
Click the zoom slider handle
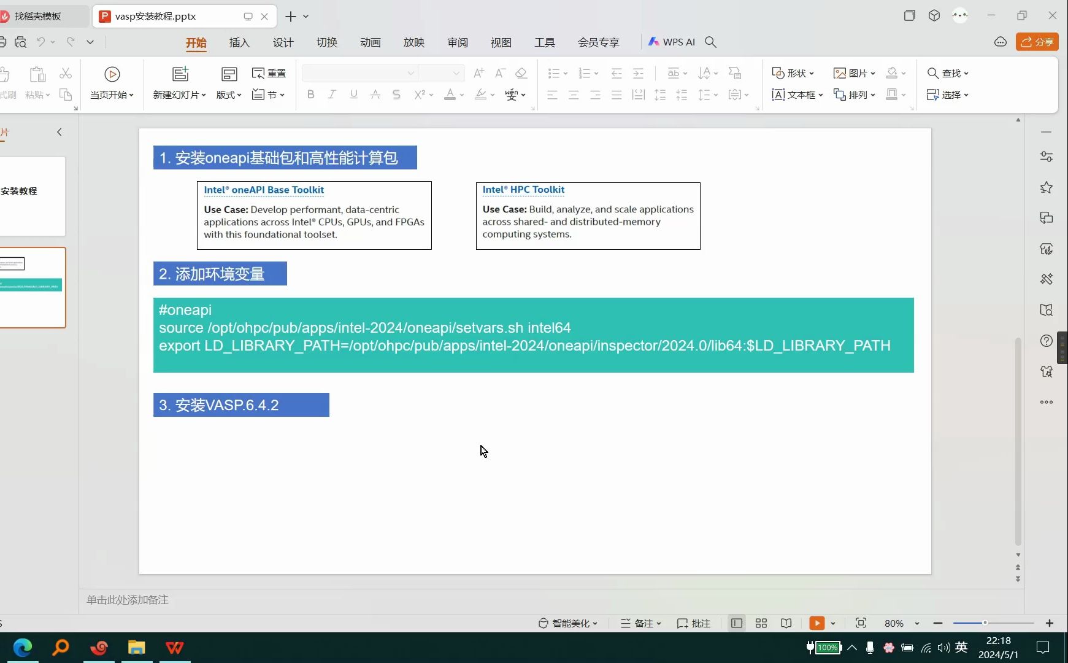click(985, 623)
